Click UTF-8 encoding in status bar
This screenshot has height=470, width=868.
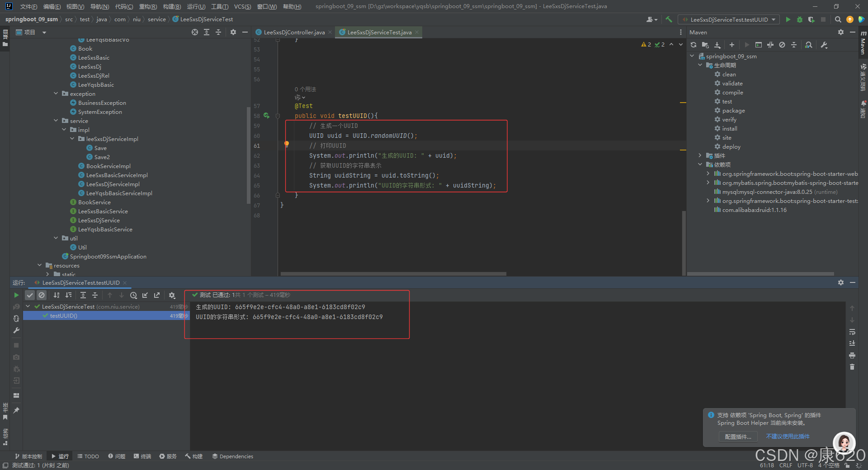804,465
